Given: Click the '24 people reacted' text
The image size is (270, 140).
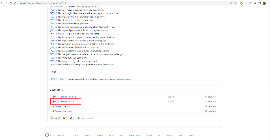Looking at the screenshot, I should tap(85, 118).
